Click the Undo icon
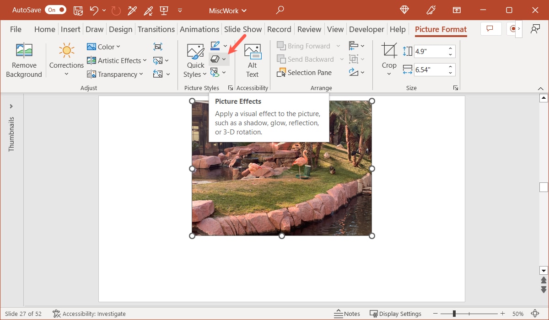 click(95, 10)
